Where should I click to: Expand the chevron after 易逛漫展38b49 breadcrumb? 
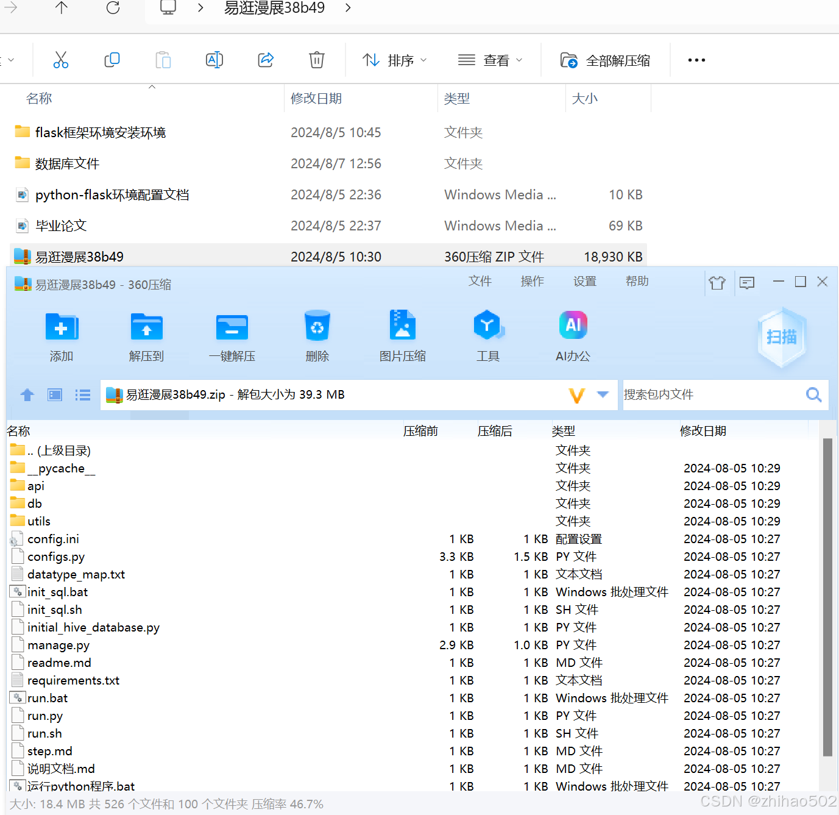[348, 8]
